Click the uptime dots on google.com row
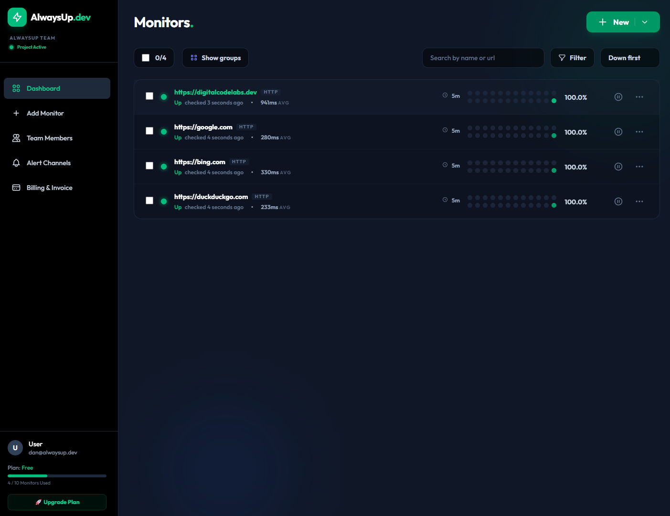670x516 pixels. [x=512, y=132]
